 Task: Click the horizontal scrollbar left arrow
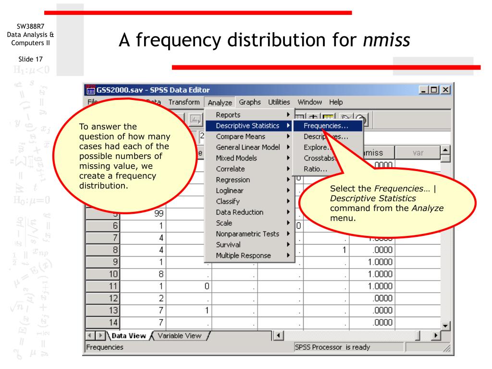coord(278,335)
